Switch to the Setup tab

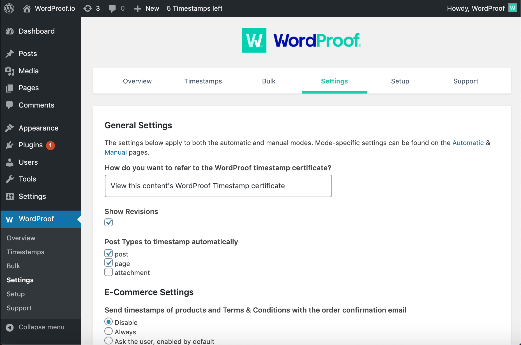point(400,81)
